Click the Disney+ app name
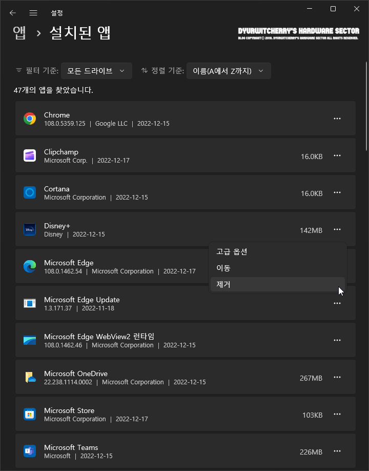This screenshot has height=471, width=369. coord(57,226)
